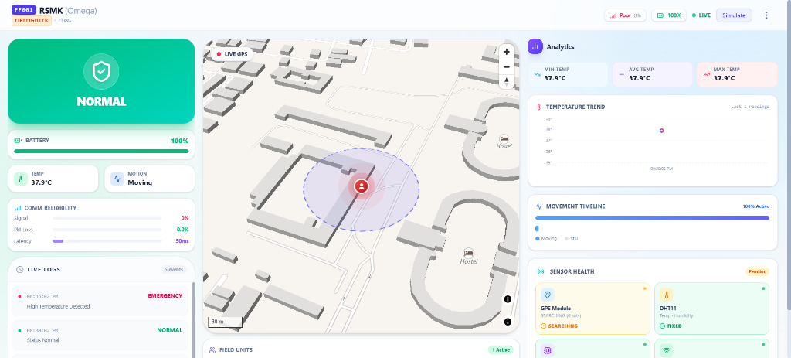Click upper map attribution info icon
791x358 pixels.
(508, 299)
